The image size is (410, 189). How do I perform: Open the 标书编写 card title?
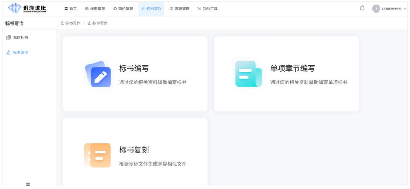click(x=134, y=69)
